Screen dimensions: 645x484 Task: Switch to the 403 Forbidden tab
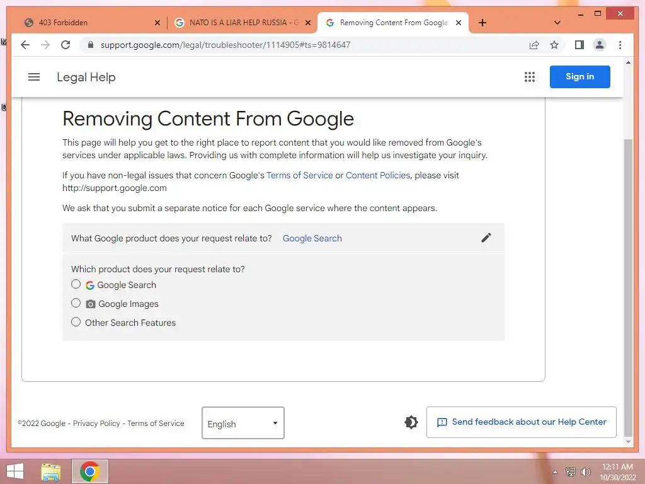tap(91, 23)
